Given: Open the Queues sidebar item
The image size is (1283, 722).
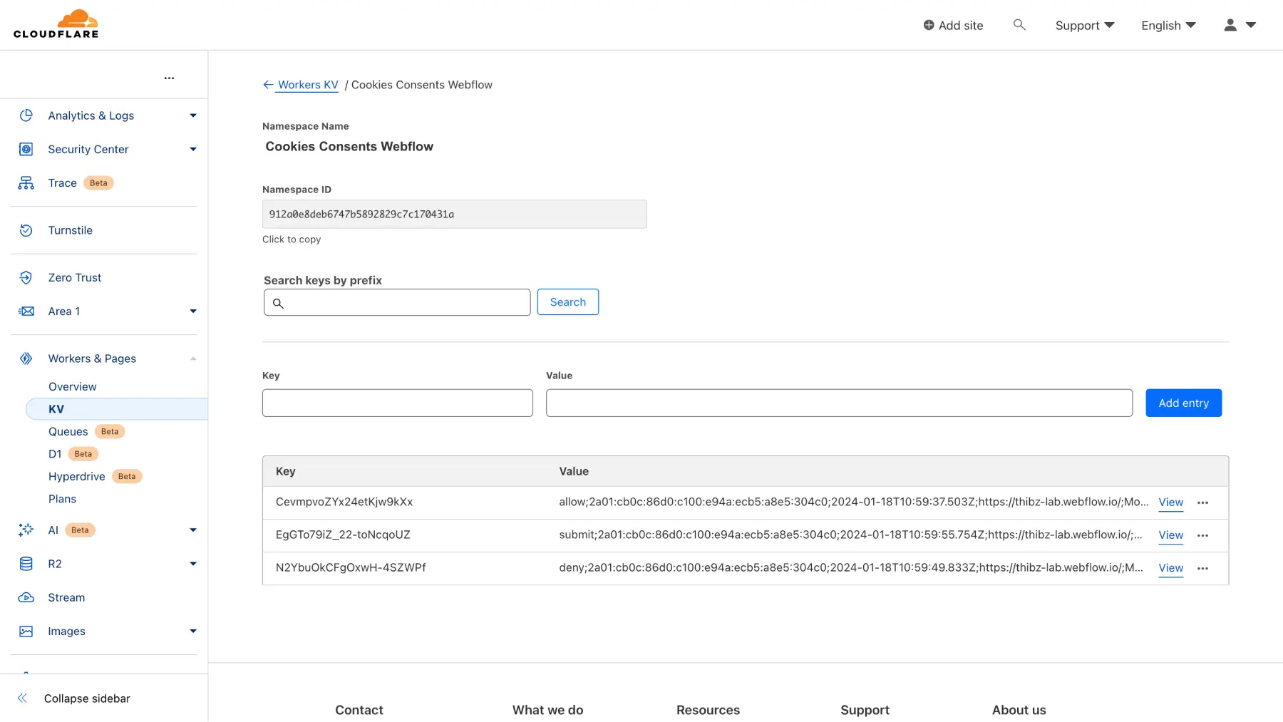Looking at the screenshot, I should point(68,431).
